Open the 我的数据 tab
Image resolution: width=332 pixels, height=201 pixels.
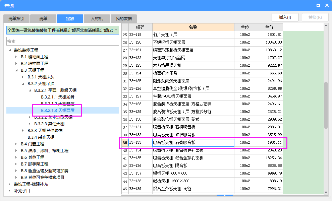[x=124, y=19]
